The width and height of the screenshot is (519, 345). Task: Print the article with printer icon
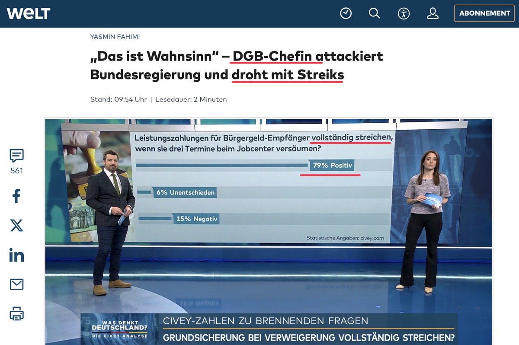pyautogui.click(x=16, y=313)
